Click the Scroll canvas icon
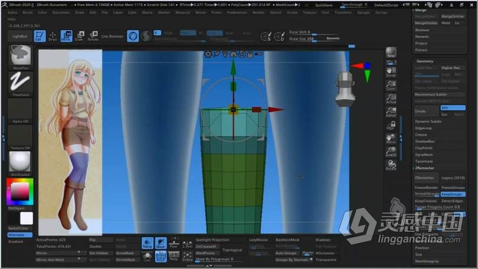Screen dimensions: 478x269 391,72
